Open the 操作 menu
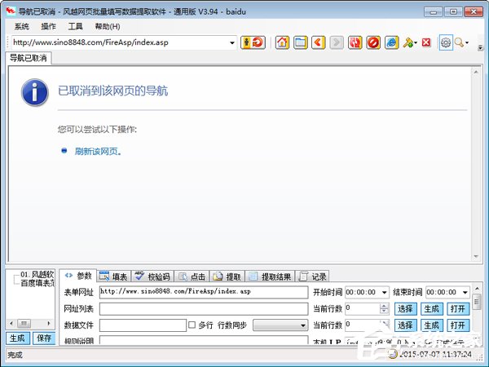Image resolution: width=489 pixels, height=367 pixels. [48, 26]
